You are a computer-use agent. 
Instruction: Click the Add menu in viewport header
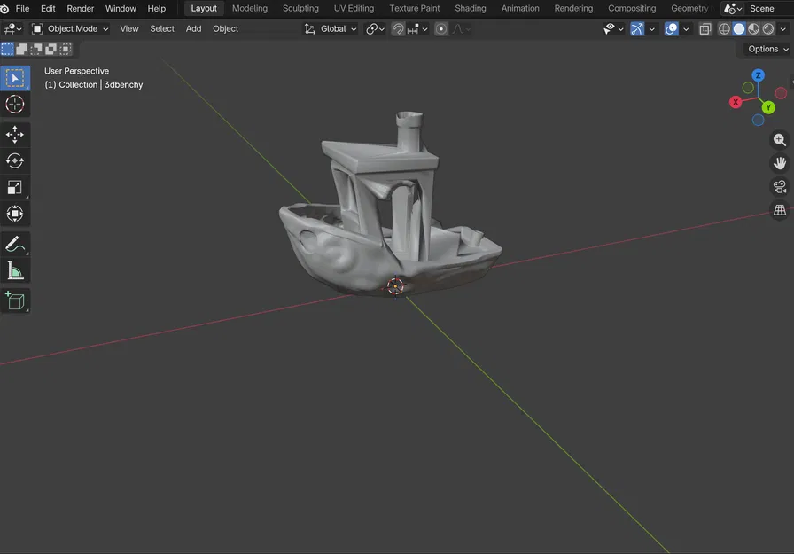tap(193, 28)
